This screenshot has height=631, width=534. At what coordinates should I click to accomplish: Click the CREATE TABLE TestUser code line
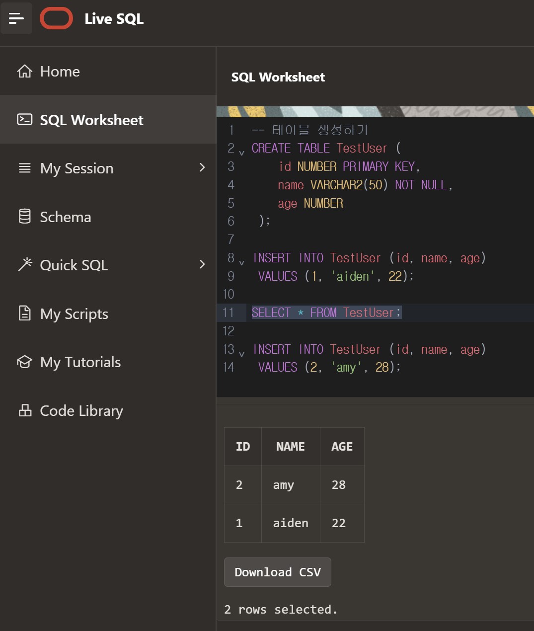click(x=326, y=148)
